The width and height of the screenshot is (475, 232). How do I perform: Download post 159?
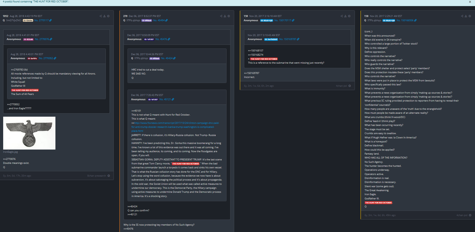click(345, 16)
